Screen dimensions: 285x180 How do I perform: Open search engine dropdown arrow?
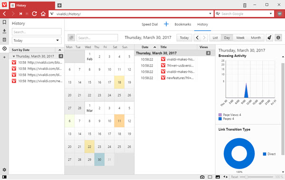pos(271,14)
